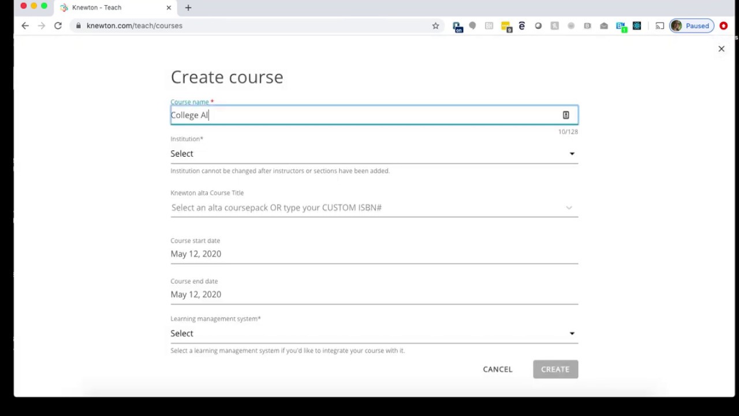This screenshot has width=739, height=416.
Task: Click the Knewton favicon on the tab
Action: pyautogui.click(x=64, y=8)
